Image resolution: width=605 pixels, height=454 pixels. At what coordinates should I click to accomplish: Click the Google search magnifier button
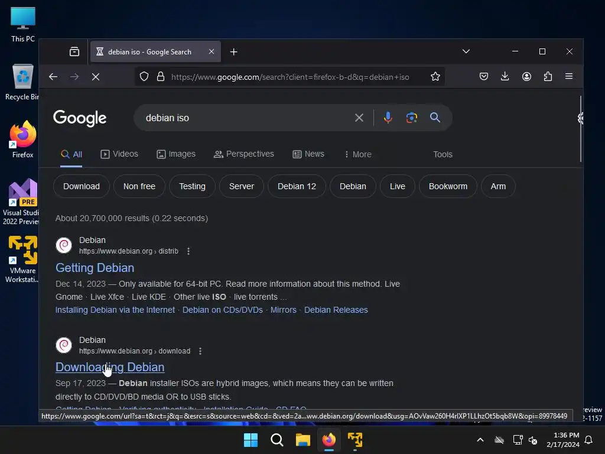coord(435,118)
